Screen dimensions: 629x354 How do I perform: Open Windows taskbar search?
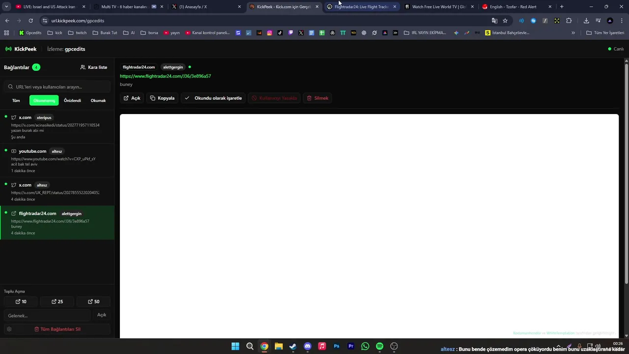click(250, 346)
